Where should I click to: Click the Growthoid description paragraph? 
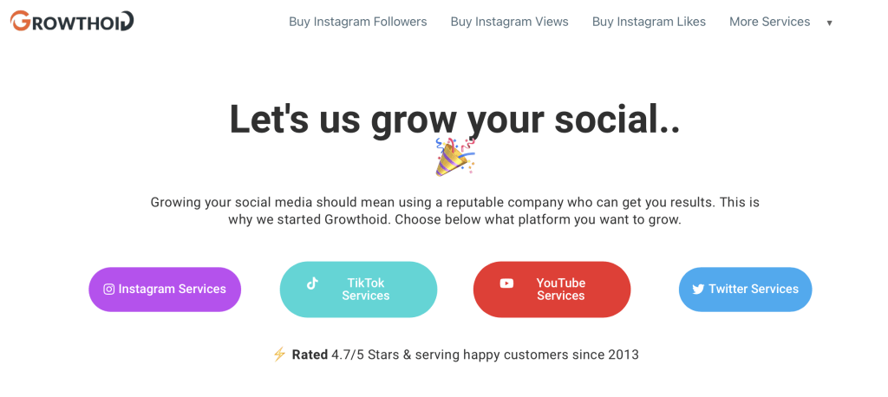pos(454,211)
